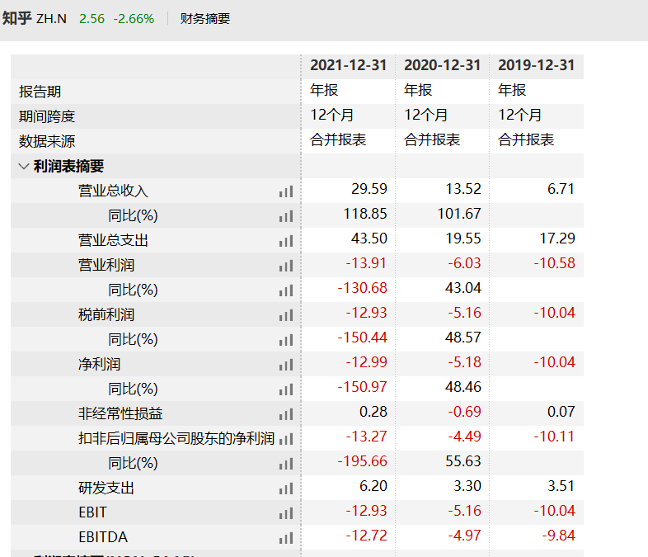Image resolution: width=648 pixels, height=557 pixels.
Task: View chart for 税前利润 row
Action: coord(286,315)
